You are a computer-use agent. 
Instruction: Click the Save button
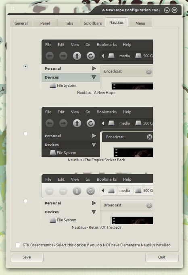click(27, 257)
